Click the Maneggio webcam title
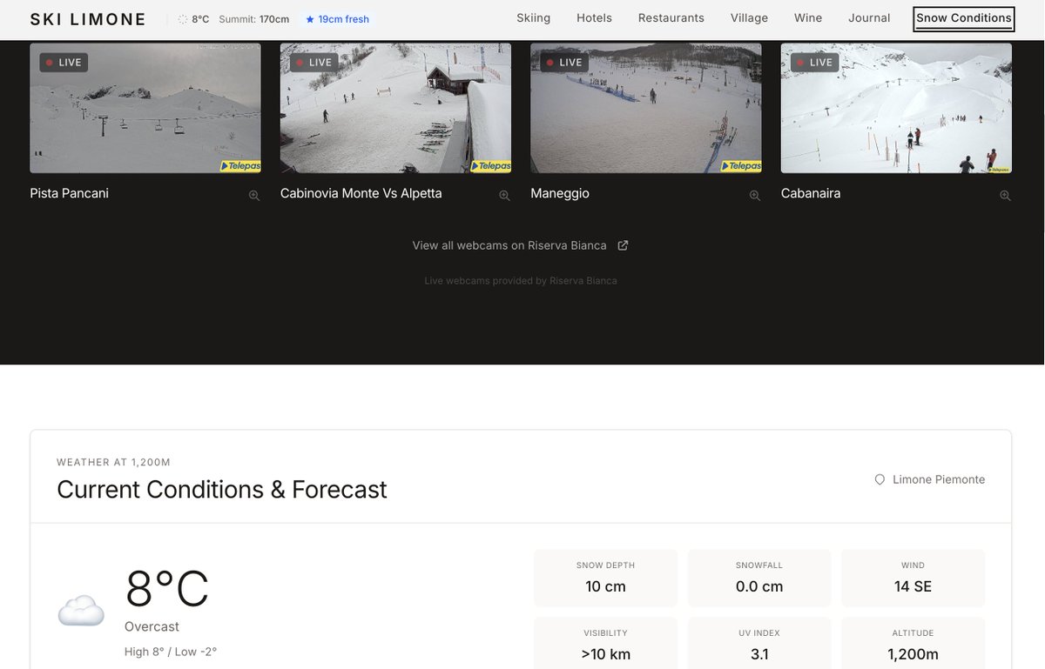The width and height of the screenshot is (1045, 669). [x=560, y=193]
